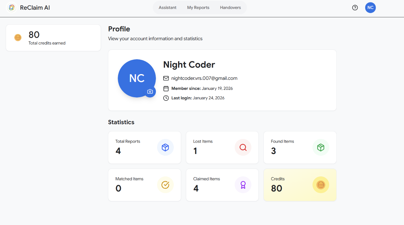404x225 pixels.
Task: Click the coin icon beside total credits earned
Action: point(18,38)
